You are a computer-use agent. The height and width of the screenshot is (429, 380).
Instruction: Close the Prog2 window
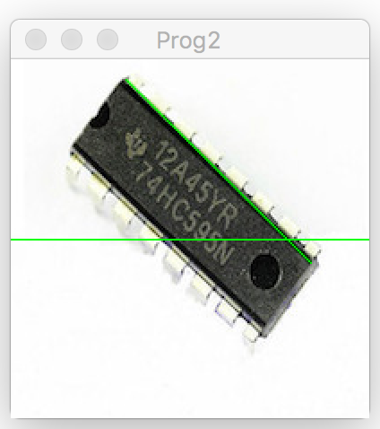(x=36, y=39)
